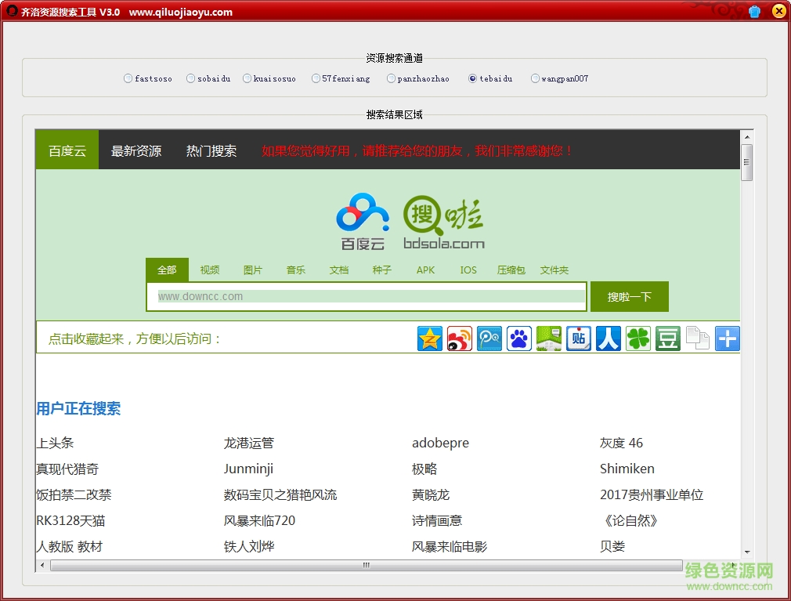Click the 搜啦一下 search button

629,296
